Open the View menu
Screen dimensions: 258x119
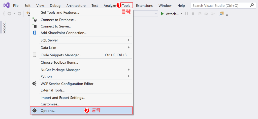tap(40, 6)
